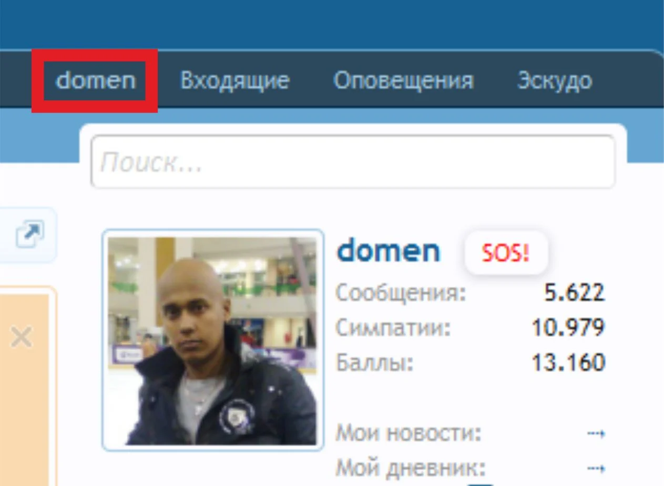The height and width of the screenshot is (486, 664).
Task: Select the Баллы label
Action: (375, 363)
